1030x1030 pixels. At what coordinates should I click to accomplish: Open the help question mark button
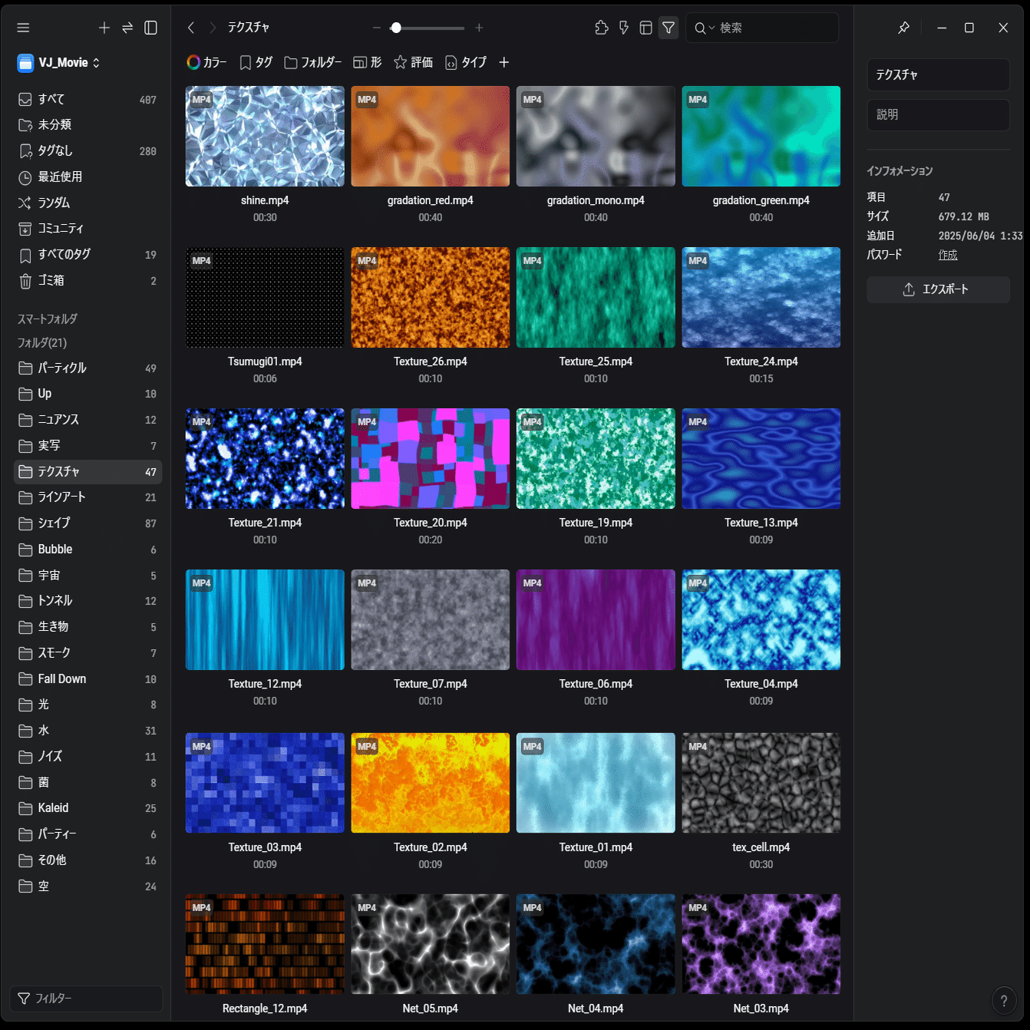coord(1003,1001)
